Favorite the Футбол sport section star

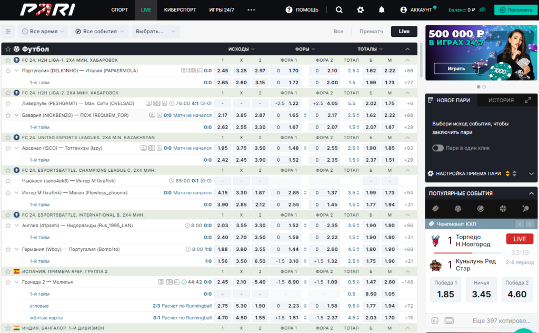point(8,49)
